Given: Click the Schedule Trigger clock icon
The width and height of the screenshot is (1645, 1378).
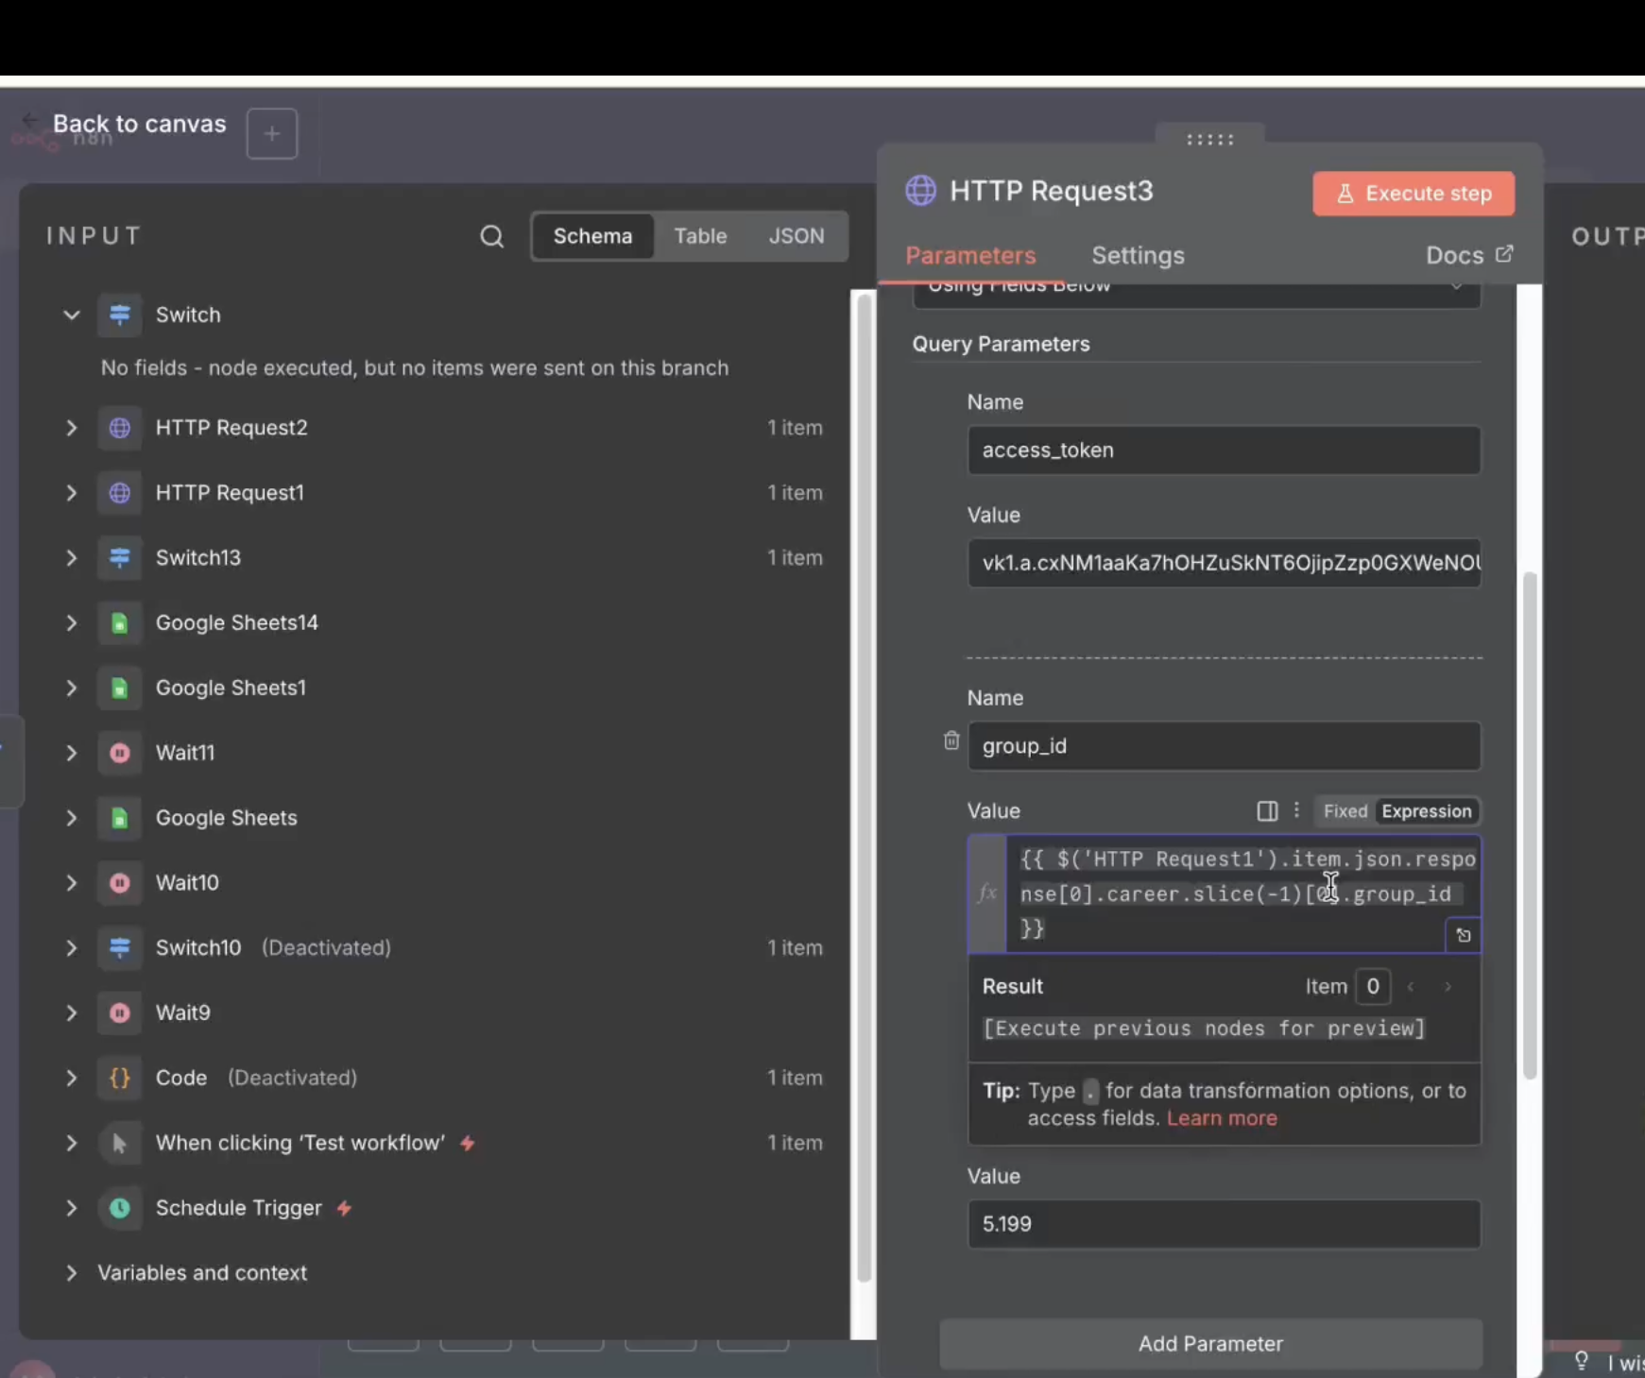Looking at the screenshot, I should click(x=120, y=1208).
